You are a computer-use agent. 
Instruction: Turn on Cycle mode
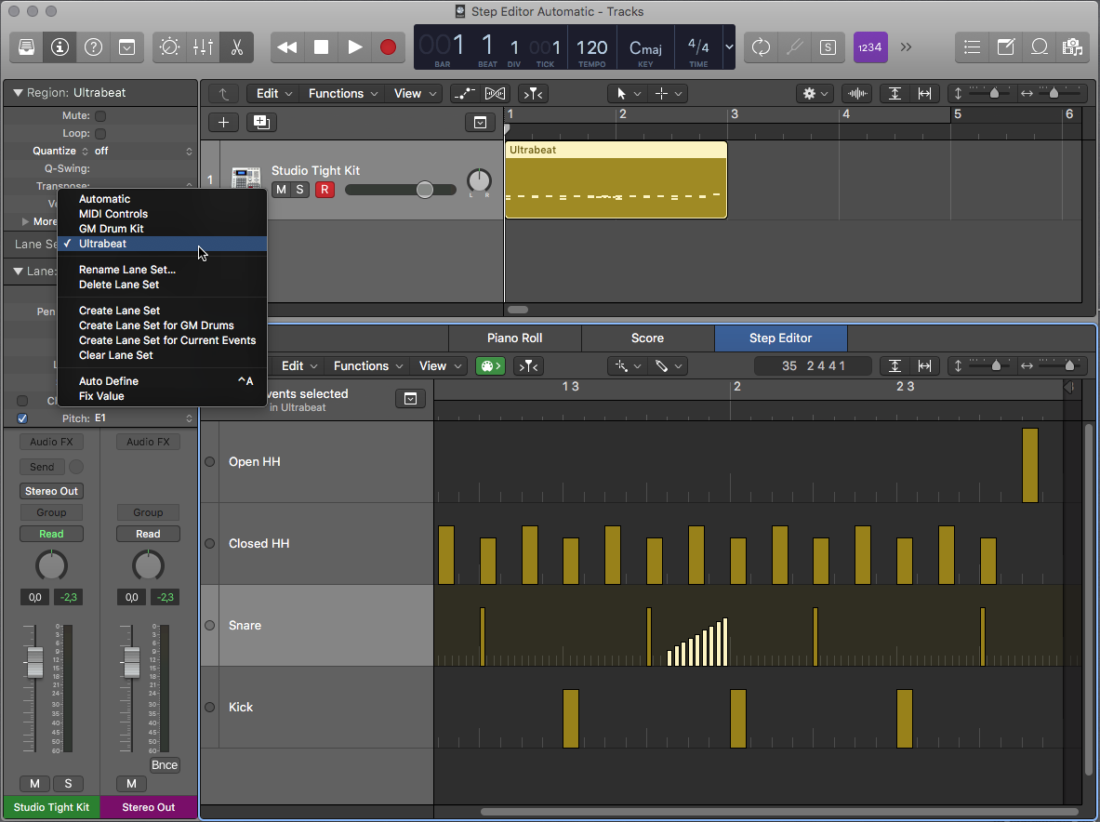coord(761,46)
